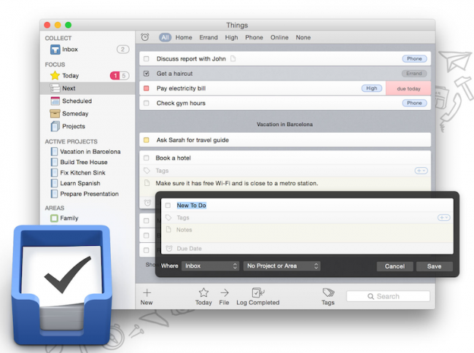This screenshot has width=474, height=353.
Task: Check the Ask Sarah for travel guide box
Action: click(147, 140)
